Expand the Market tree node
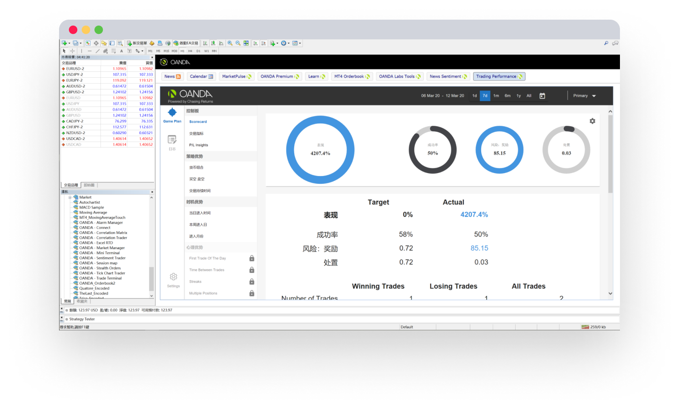The width and height of the screenshot is (679, 409). tap(70, 197)
